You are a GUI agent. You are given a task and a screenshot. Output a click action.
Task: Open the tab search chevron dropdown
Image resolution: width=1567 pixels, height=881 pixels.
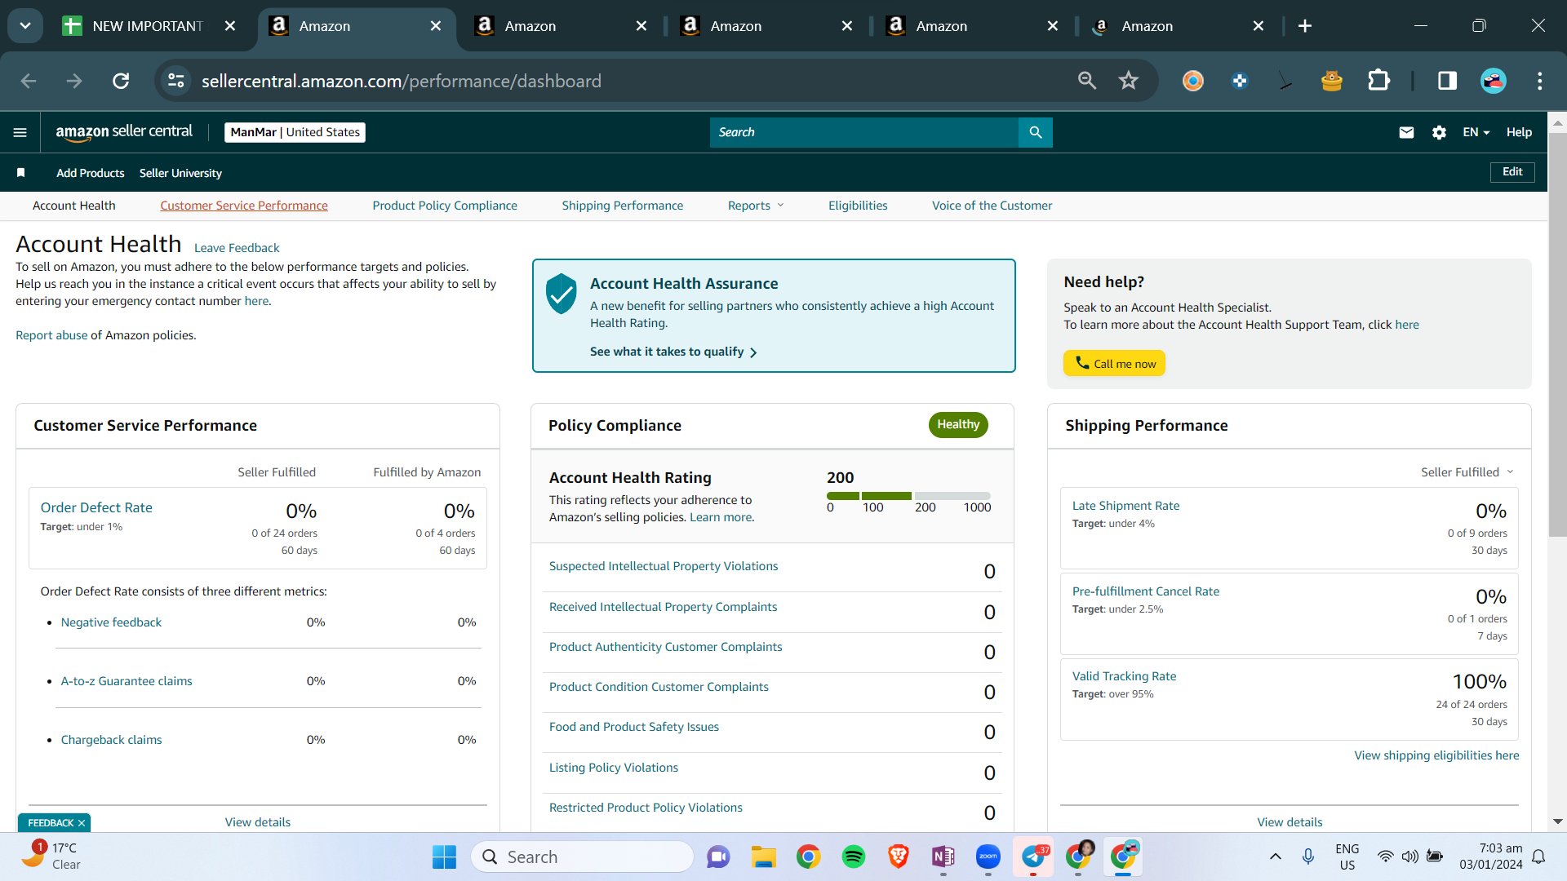(x=25, y=26)
